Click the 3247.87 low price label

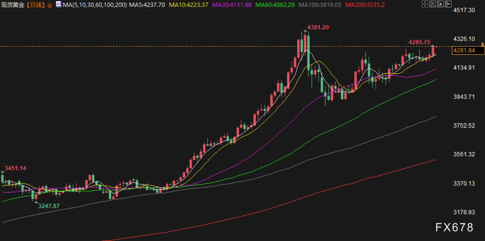click(x=48, y=206)
